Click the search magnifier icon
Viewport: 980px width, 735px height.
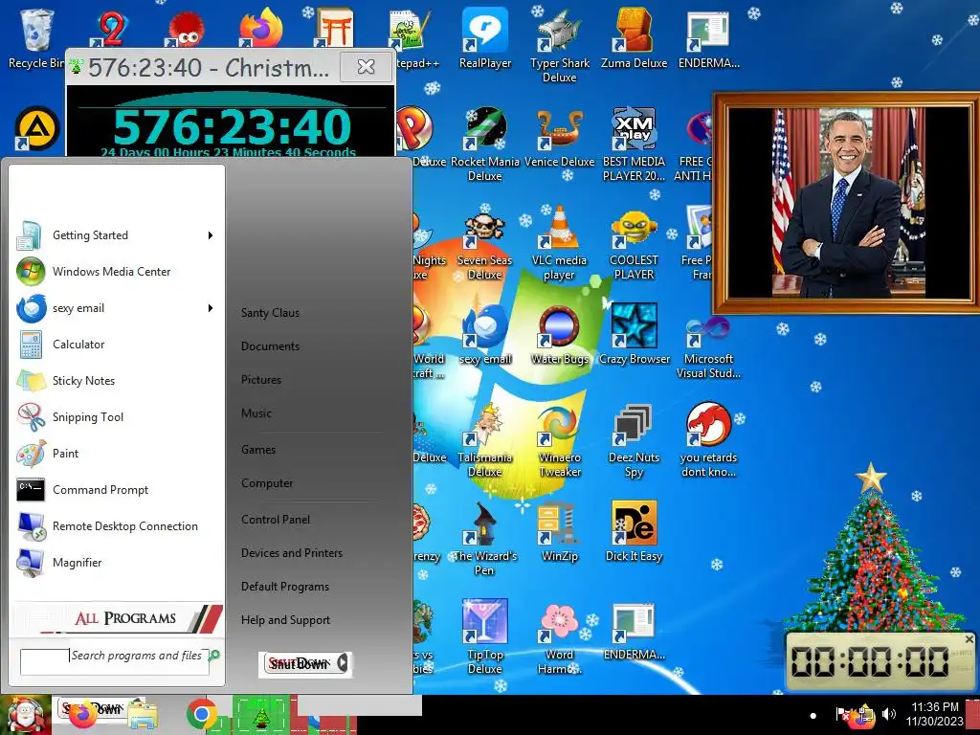click(214, 655)
